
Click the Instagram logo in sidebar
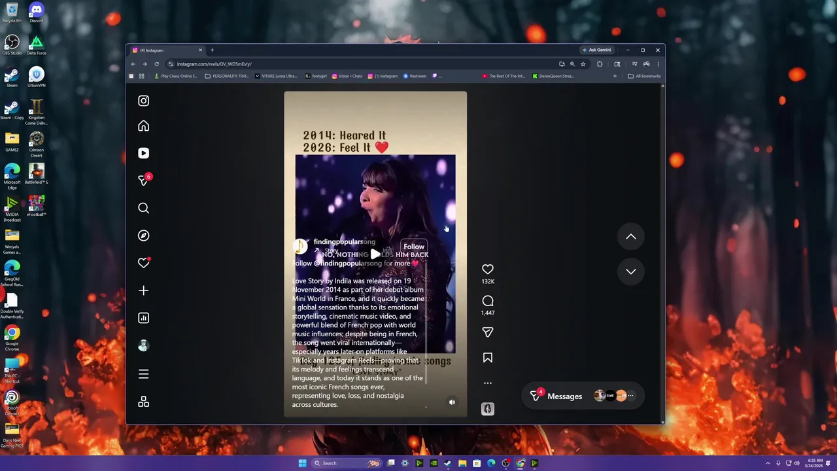click(143, 101)
